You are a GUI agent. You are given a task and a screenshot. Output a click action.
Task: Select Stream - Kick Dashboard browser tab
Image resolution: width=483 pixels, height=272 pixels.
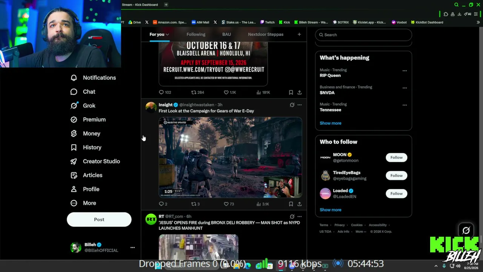[x=140, y=5]
